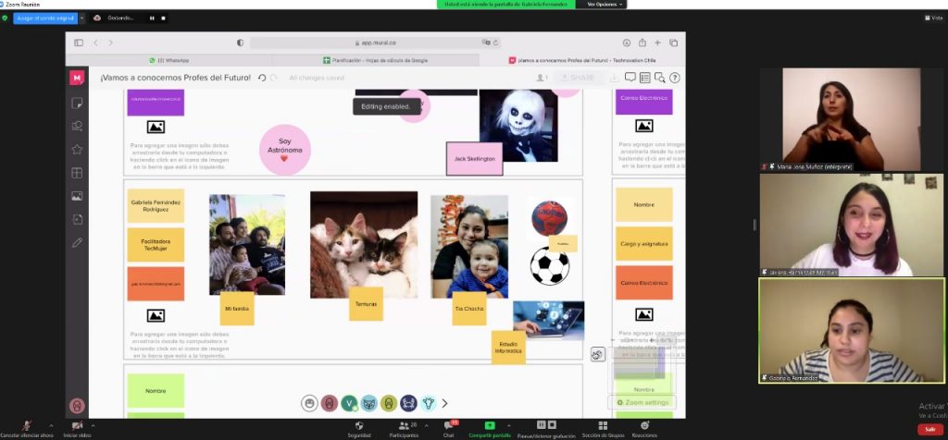Image resolution: width=948 pixels, height=440 pixels.
Task: Click the hand pan icon near the minimap
Action: pyautogui.click(x=598, y=354)
